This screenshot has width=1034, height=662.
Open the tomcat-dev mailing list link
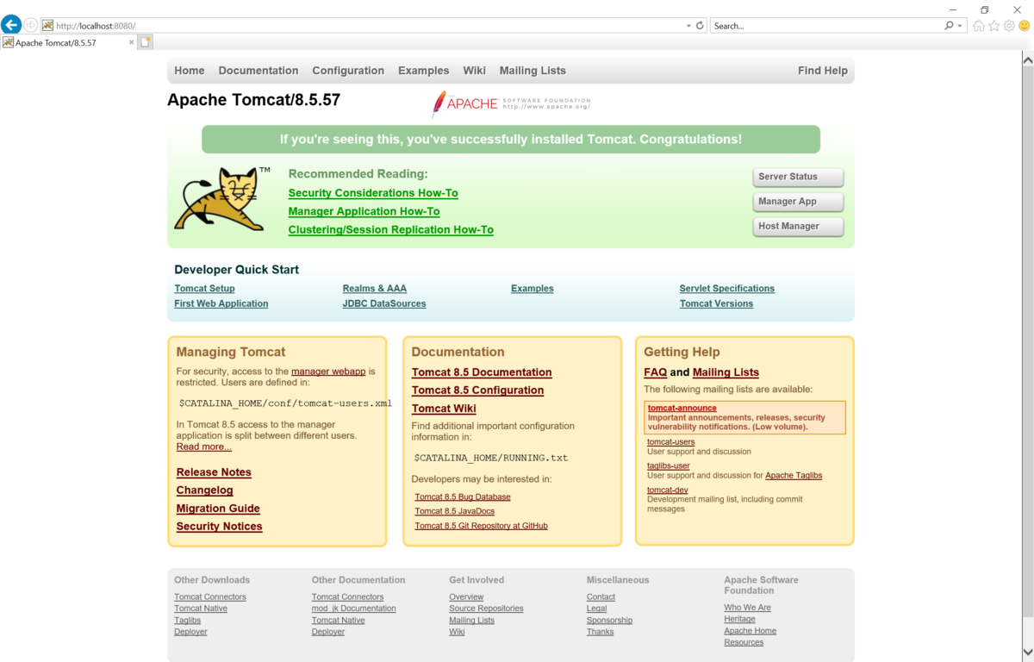(x=668, y=490)
